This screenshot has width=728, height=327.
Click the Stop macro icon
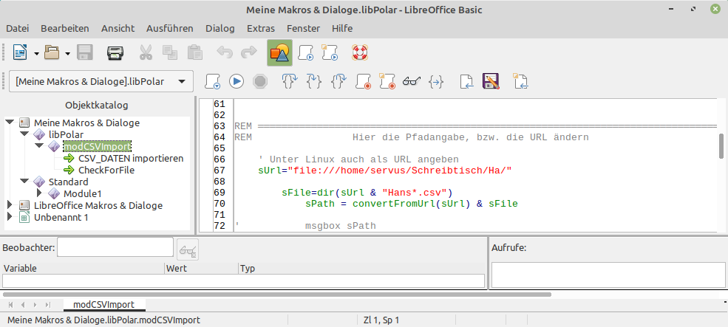pyautogui.click(x=260, y=82)
